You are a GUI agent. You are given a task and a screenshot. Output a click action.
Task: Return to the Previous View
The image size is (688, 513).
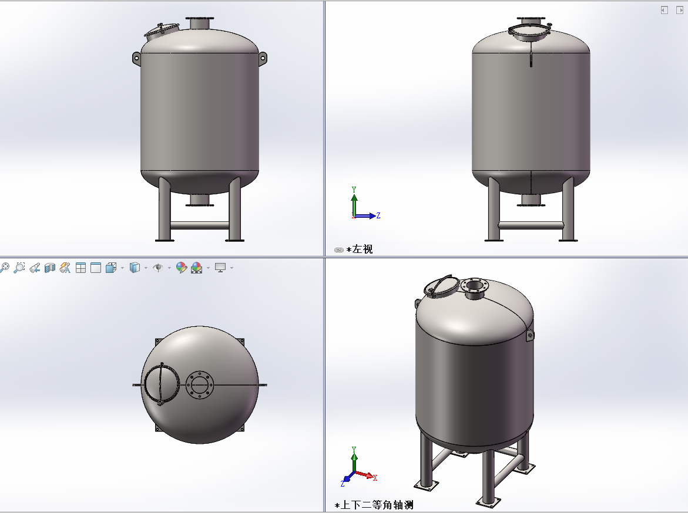[x=35, y=268]
